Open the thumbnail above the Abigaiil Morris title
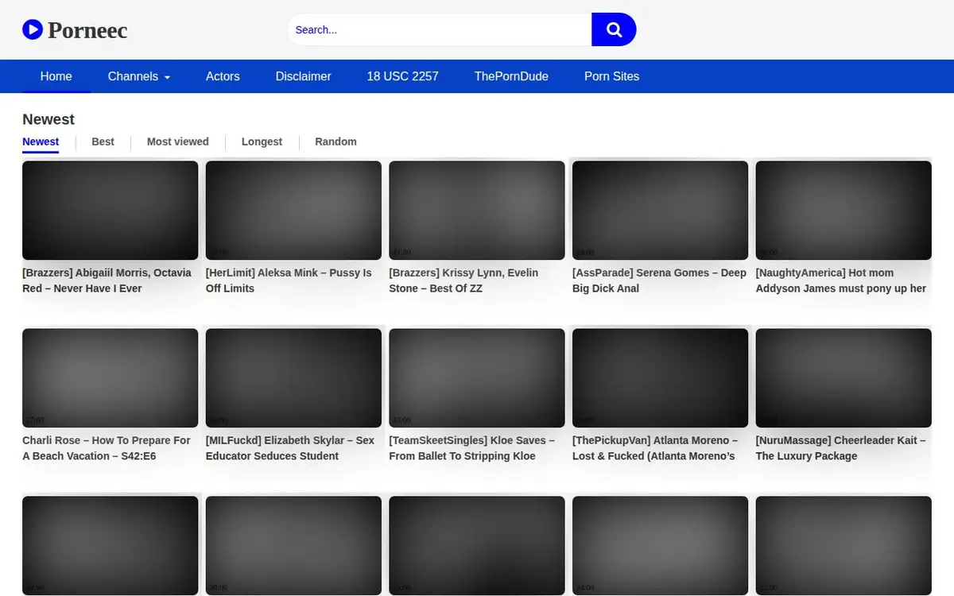954x596 pixels. click(111, 211)
